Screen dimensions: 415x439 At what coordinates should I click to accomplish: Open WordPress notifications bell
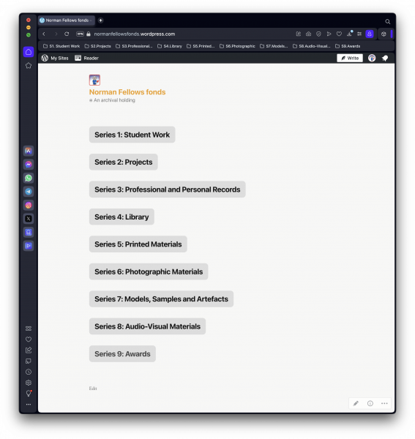click(385, 58)
